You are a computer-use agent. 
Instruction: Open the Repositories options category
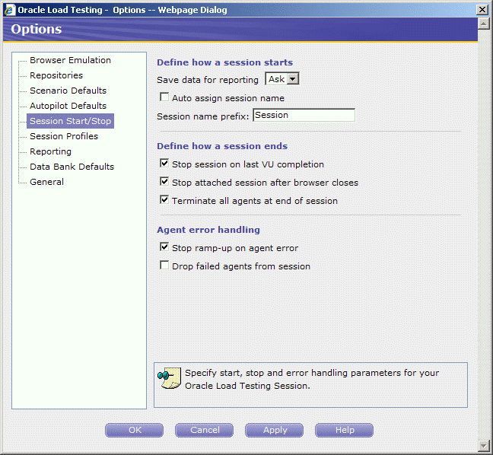(x=56, y=75)
